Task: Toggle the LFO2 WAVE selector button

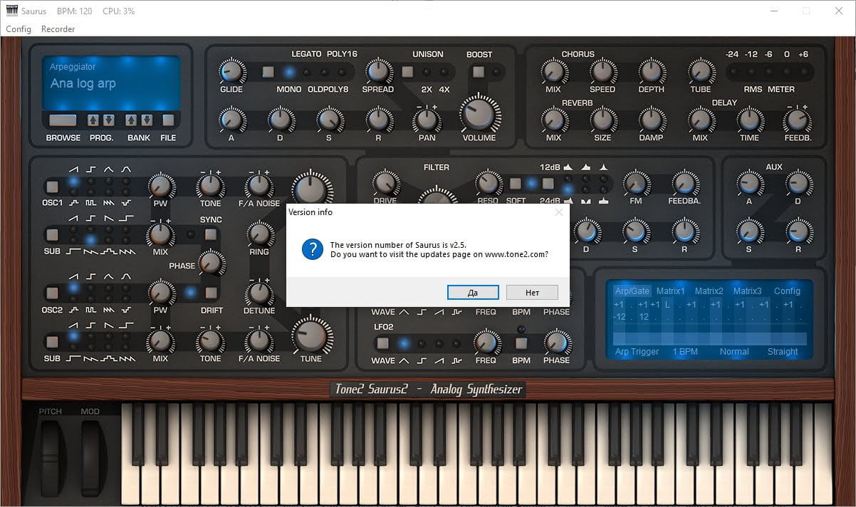Action: (x=382, y=343)
